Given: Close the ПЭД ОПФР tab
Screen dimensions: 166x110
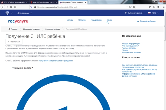Looking at the screenshot, I should pyautogui.click(x=27, y=2).
